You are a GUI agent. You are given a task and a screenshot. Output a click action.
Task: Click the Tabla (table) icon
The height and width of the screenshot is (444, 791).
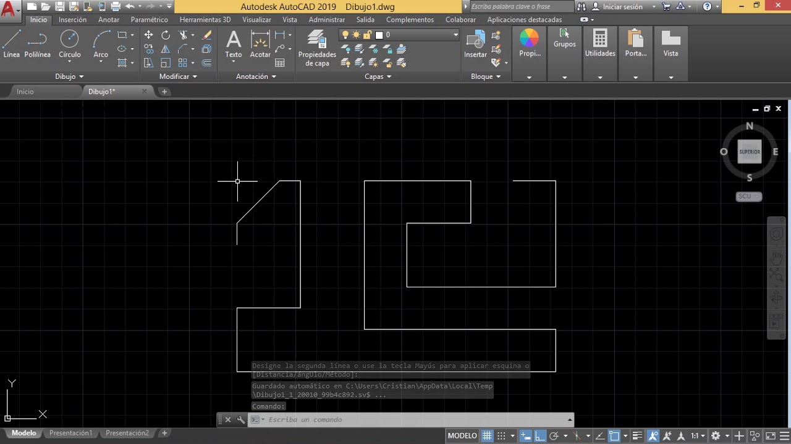click(x=280, y=63)
